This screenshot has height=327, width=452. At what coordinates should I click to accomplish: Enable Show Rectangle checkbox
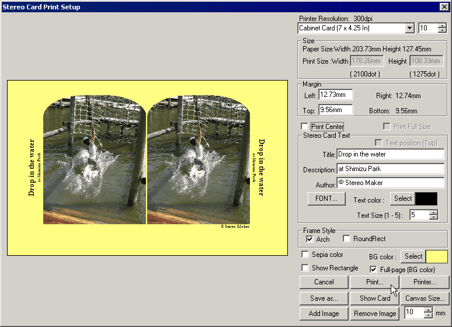pyautogui.click(x=305, y=268)
